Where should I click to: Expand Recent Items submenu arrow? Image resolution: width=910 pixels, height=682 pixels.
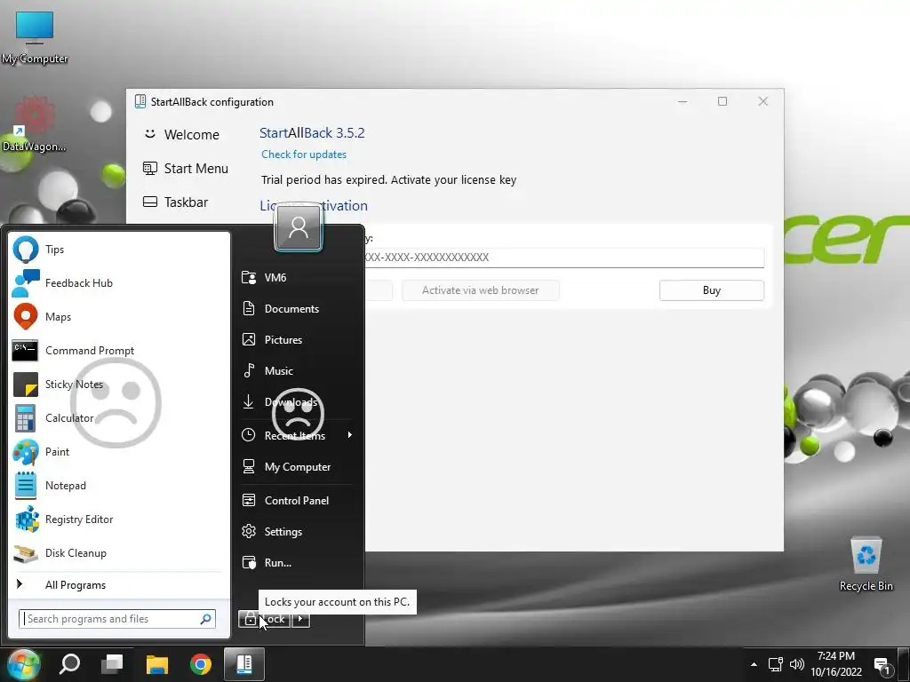pyautogui.click(x=349, y=435)
